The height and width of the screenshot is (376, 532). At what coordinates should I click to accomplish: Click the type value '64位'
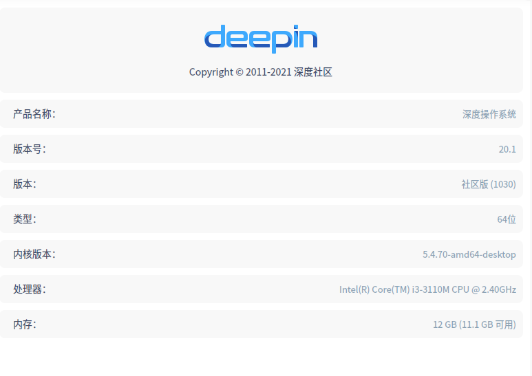pyautogui.click(x=507, y=219)
